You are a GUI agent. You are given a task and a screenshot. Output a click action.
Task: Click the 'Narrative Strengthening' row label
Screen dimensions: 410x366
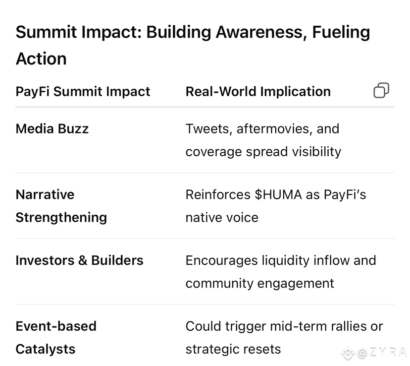coord(61,206)
